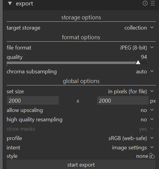
Task: Collapse the export module triangle
Action: 10,3
